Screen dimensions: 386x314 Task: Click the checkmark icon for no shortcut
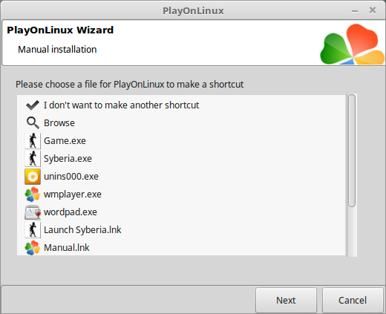(x=33, y=105)
